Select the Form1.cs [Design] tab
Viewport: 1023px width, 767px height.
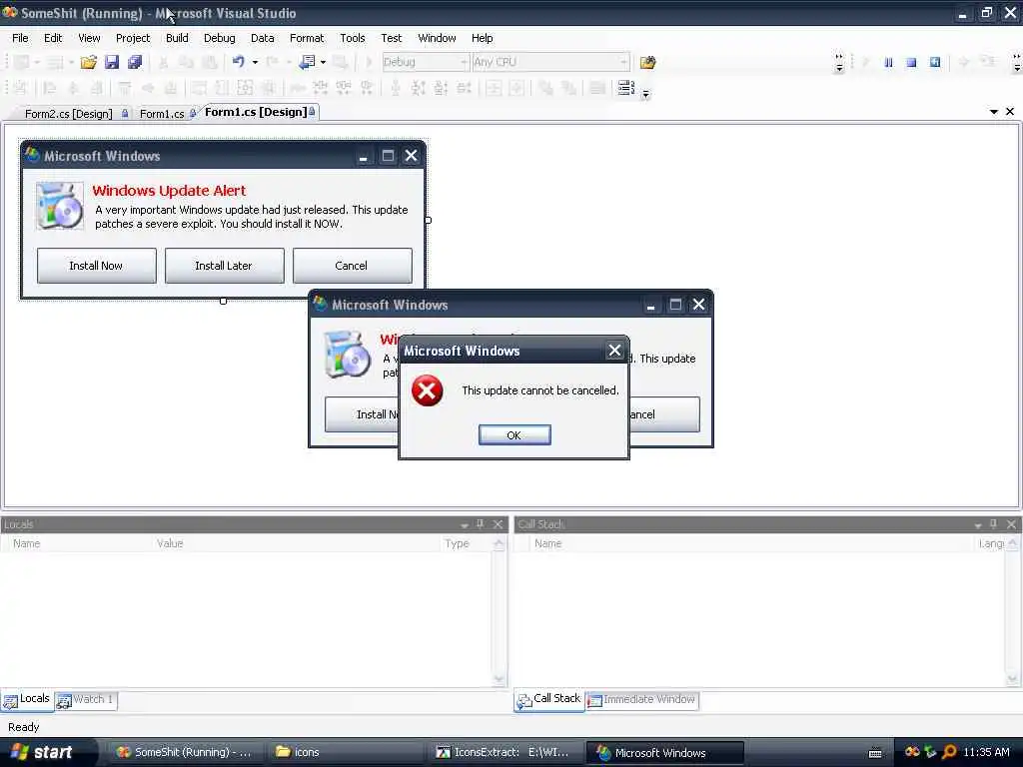tap(256, 112)
